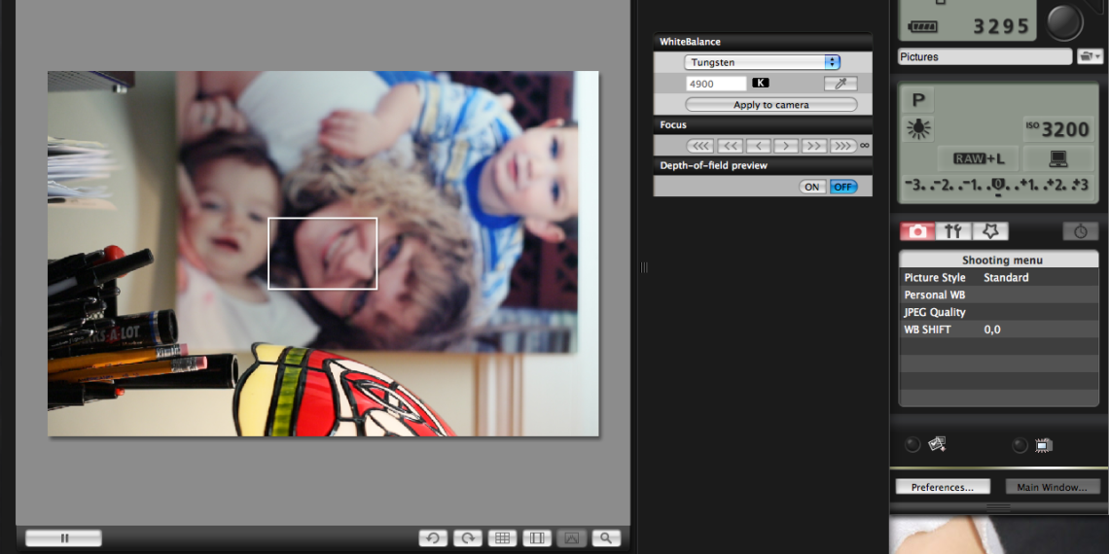Click the Pictures destination folder field
This screenshot has width=1109, height=554.
click(985, 56)
